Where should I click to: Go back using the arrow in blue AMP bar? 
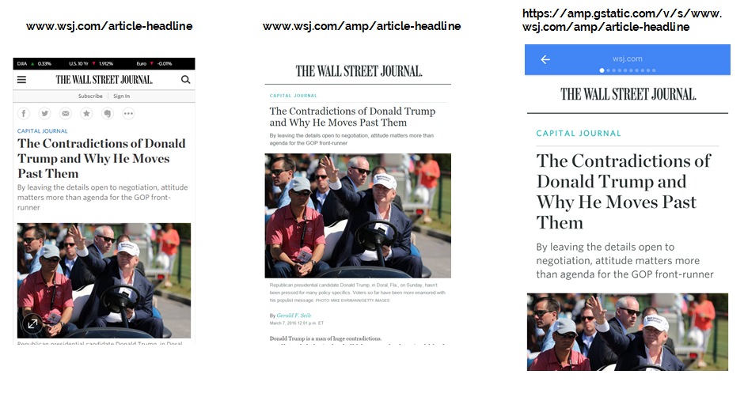tap(545, 59)
